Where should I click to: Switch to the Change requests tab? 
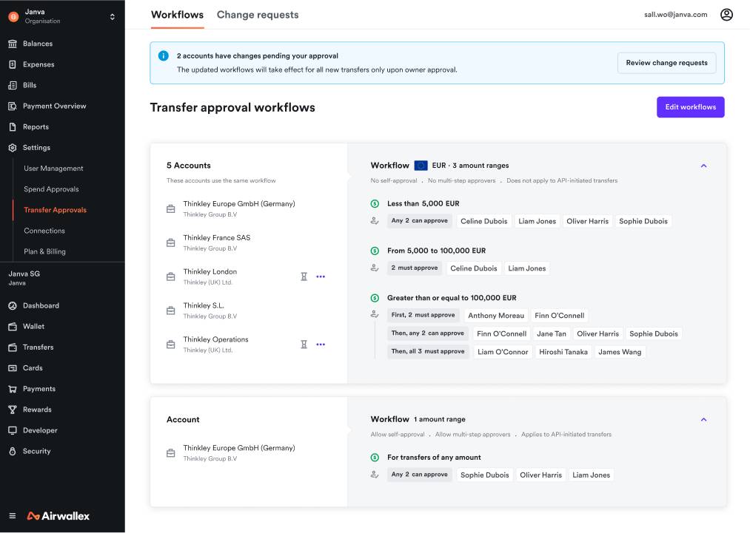[x=257, y=14]
